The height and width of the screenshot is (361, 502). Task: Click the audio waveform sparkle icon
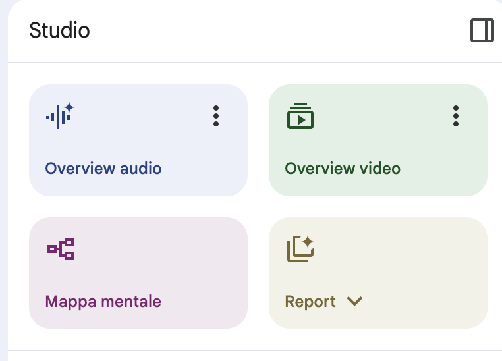(x=60, y=116)
